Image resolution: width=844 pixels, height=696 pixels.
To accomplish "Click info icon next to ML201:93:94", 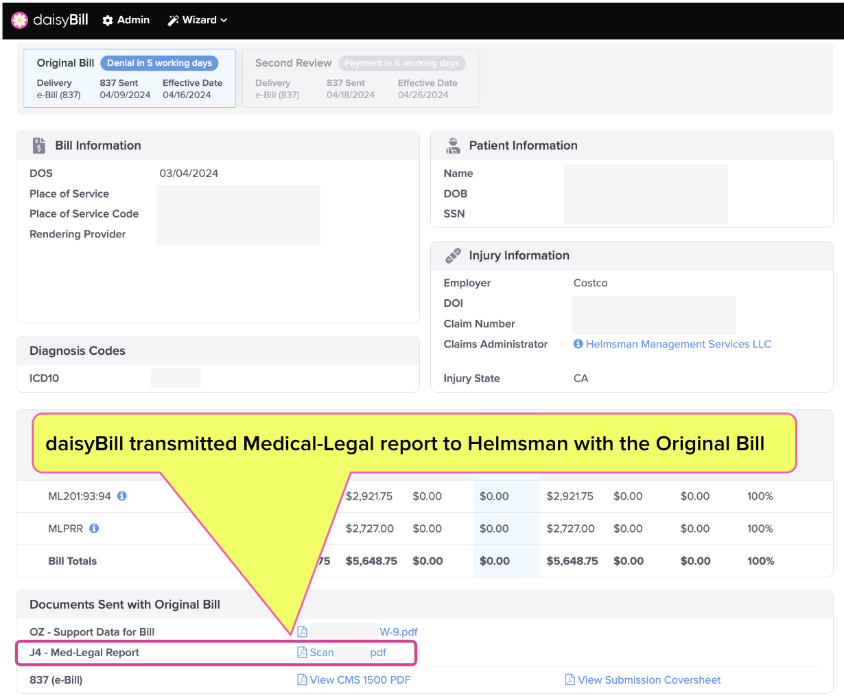I will tap(122, 496).
